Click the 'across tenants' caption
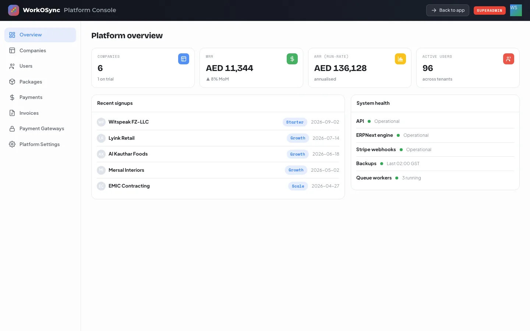530x331 pixels. point(437,79)
